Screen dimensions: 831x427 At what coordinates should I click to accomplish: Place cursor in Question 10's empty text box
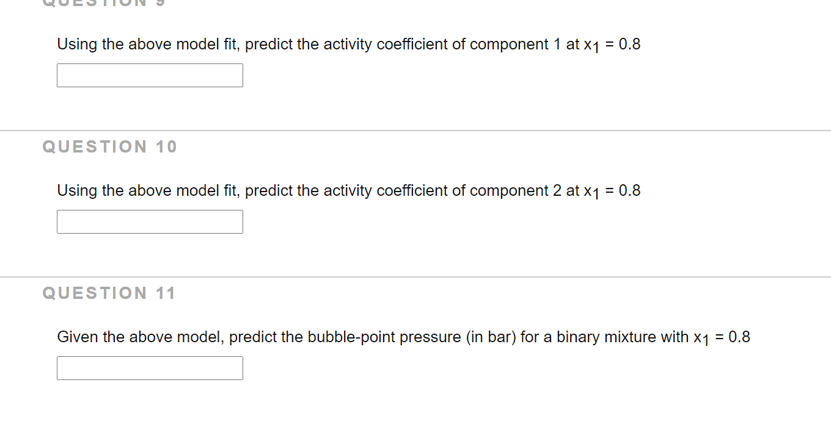click(149, 221)
